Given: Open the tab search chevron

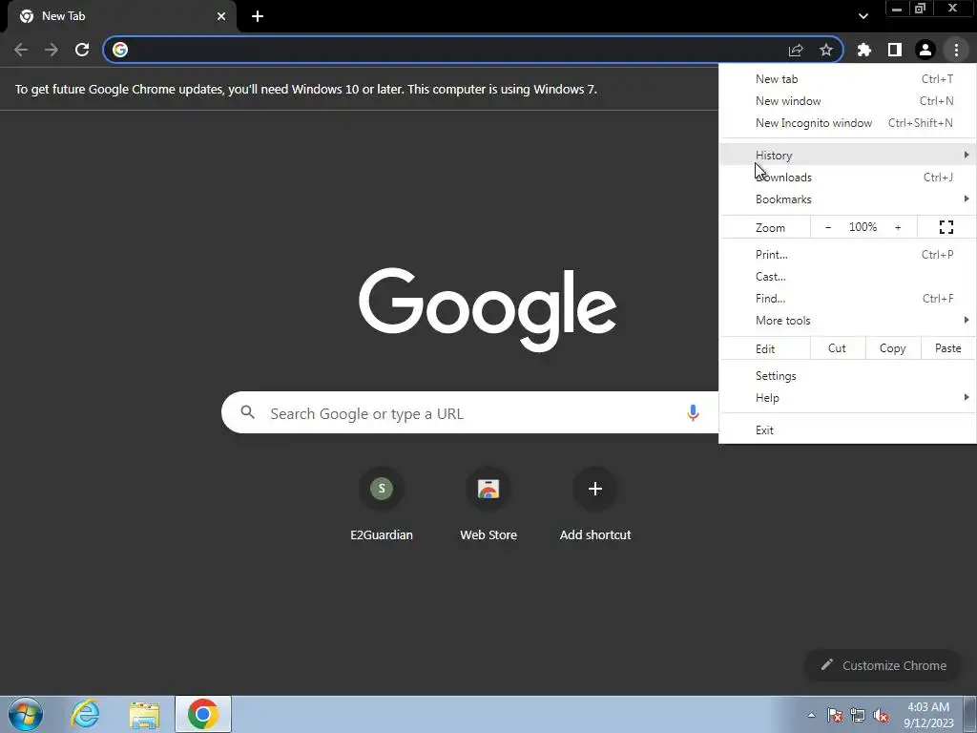Looking at the screenshot, I should click(x=863, y=16).
